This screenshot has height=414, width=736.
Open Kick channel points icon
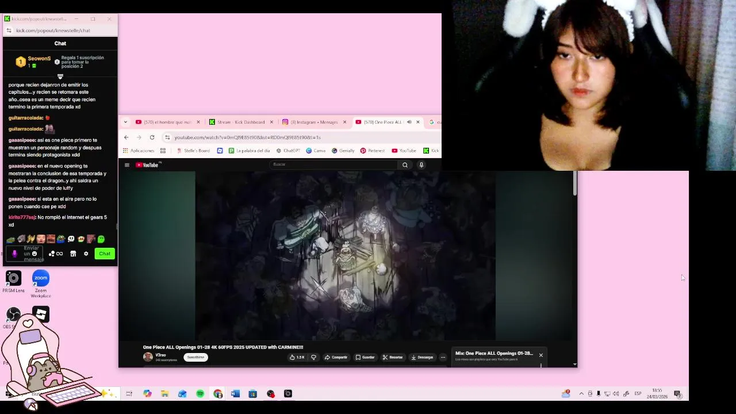[x=56, y=254]
